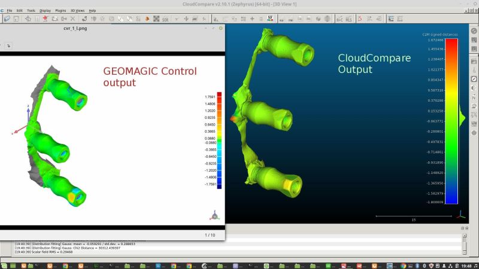Click the 'C2M signed distances' scale title

pyautogui.click(x=440, y=35)
